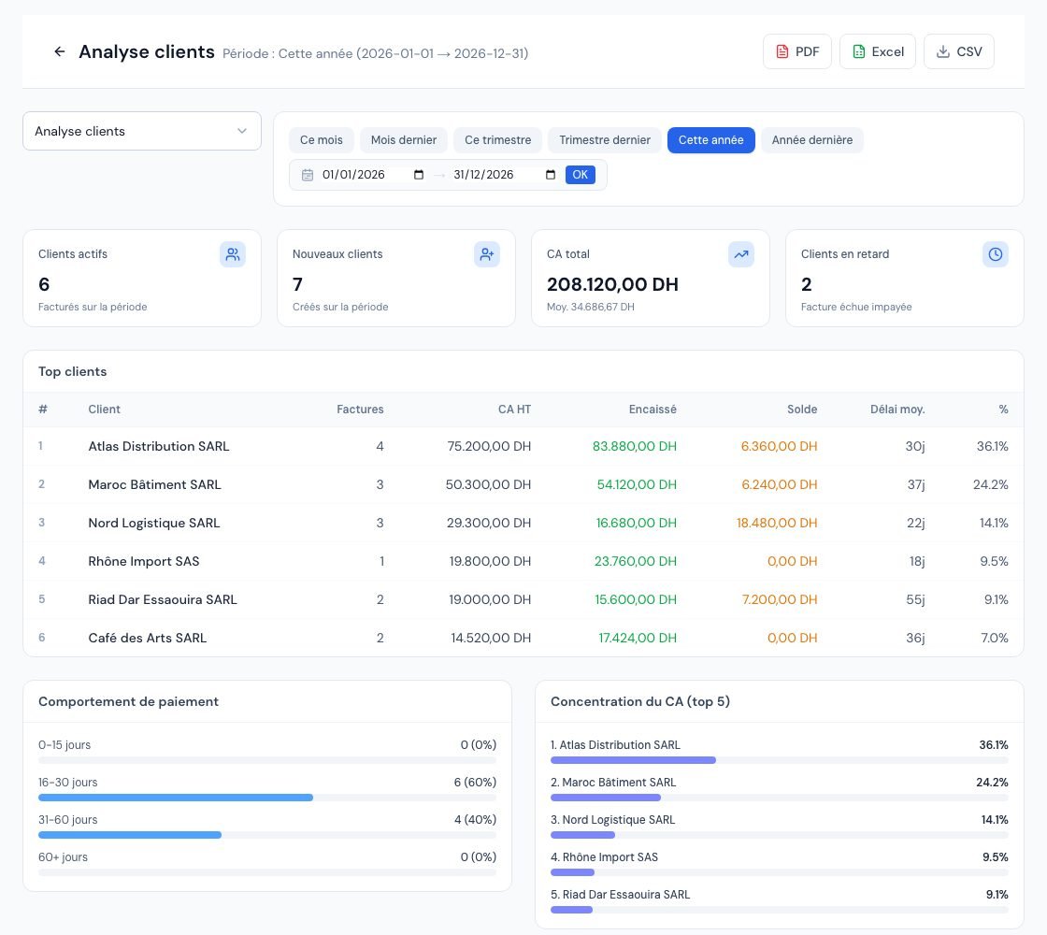This screenshot has width=1047, height=935.
Task: Click the Client column header
Action: (104, 410)
